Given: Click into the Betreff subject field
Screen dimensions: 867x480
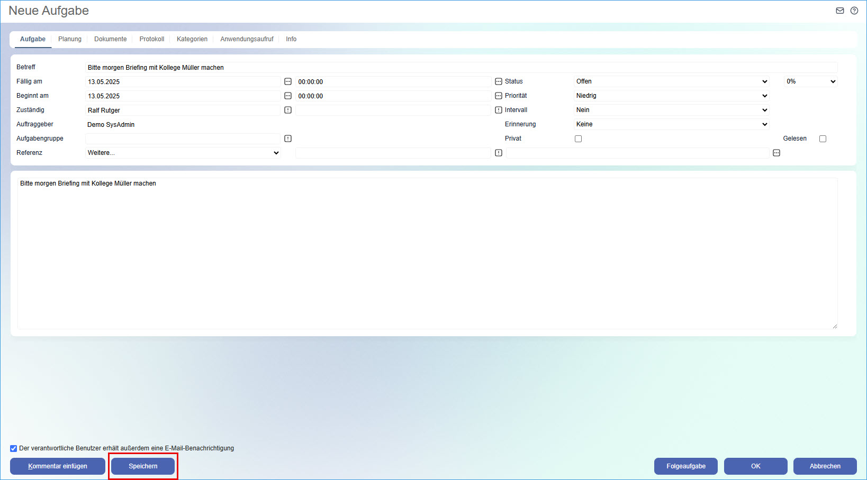Looking at the screenshot, I should [x=461, y=67].
